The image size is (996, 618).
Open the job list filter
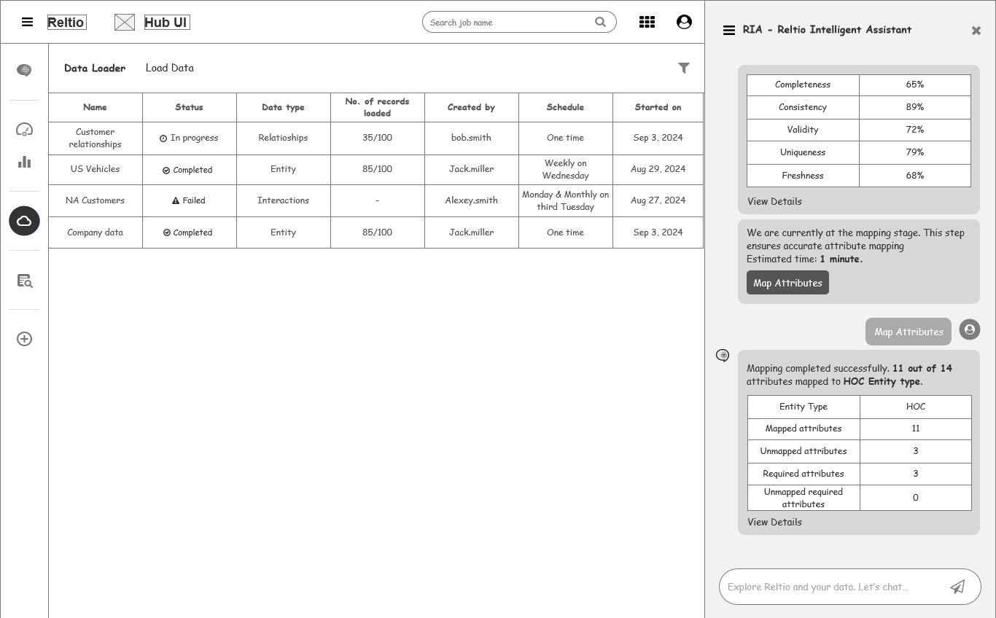(684, 68)
